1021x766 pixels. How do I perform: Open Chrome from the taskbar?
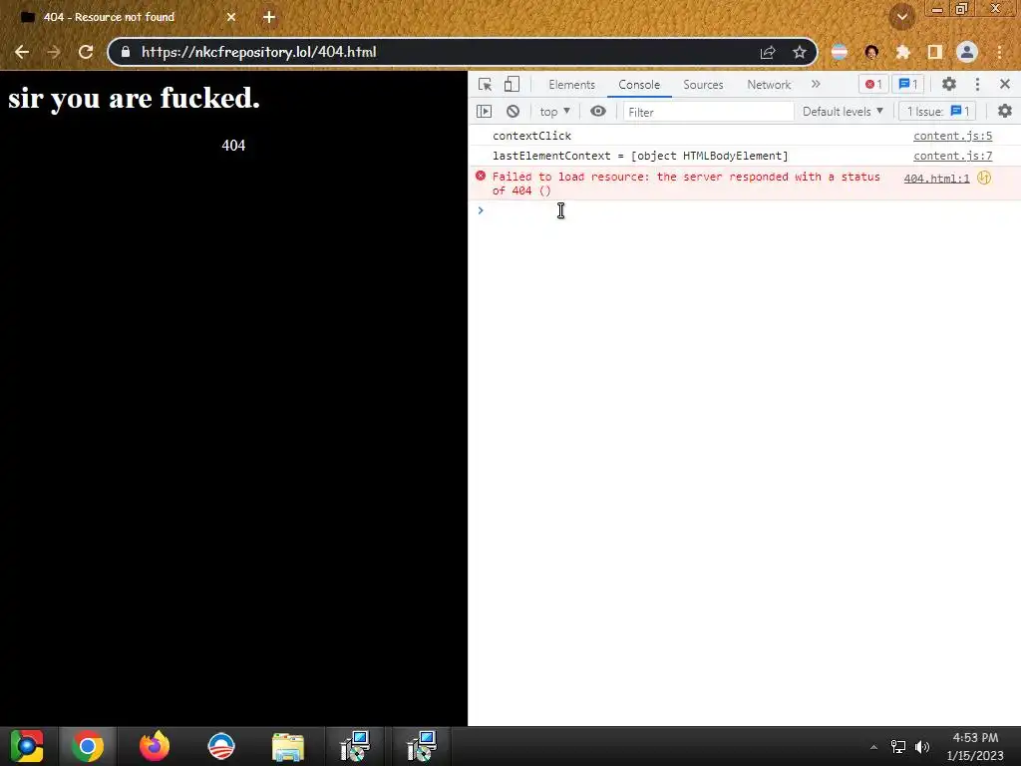pos(88,746)
